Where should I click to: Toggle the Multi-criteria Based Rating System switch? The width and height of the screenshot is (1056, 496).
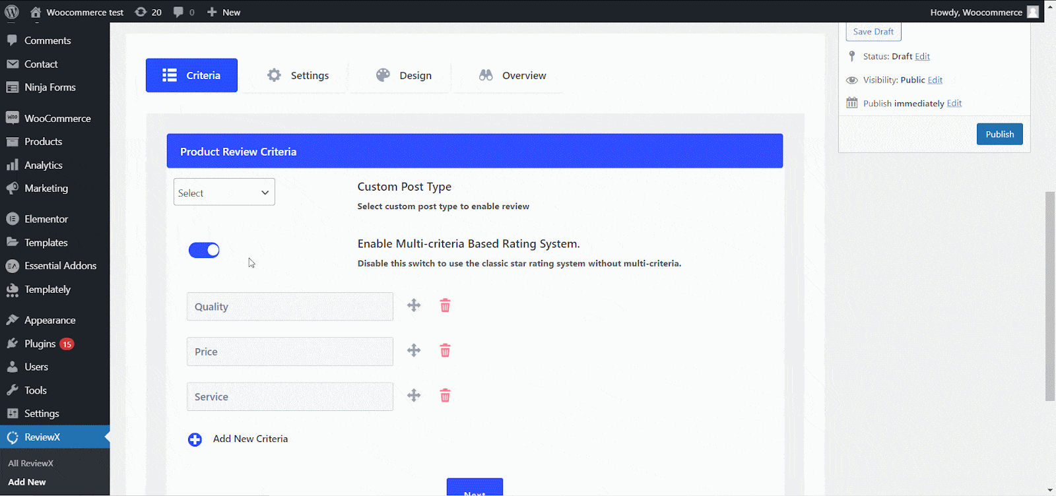click(x=204, y=250)
